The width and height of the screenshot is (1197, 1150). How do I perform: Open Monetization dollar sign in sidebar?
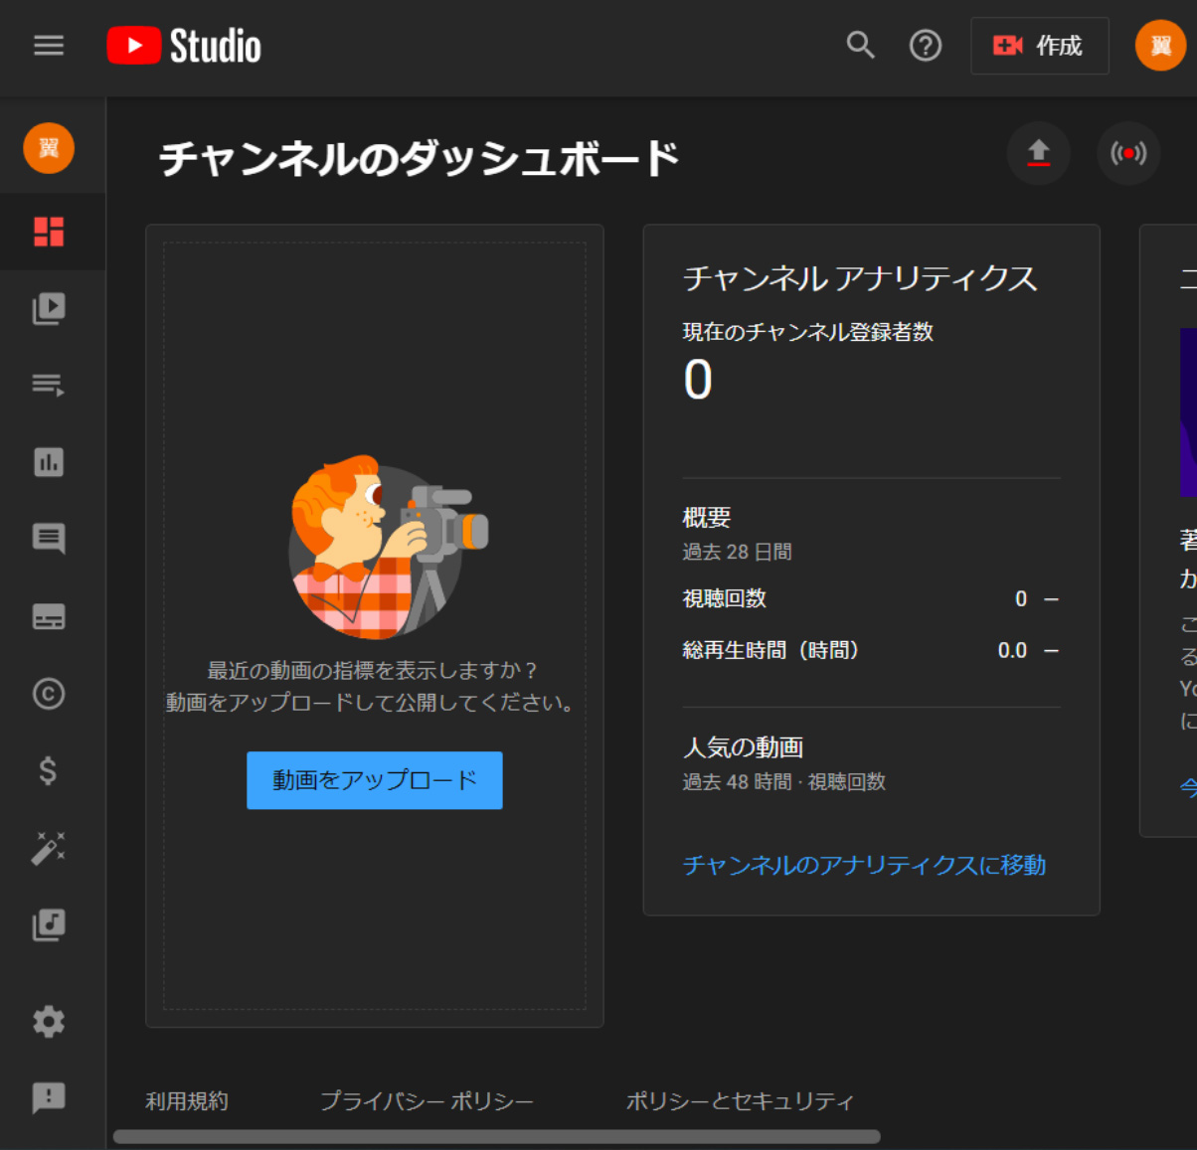49,770
